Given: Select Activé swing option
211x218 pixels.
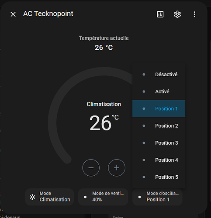Looking at the screenshot, I should coord(159,92).
